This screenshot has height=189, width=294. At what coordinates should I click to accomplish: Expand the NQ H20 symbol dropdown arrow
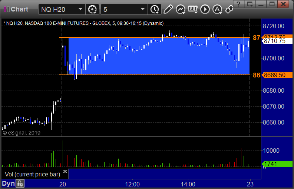(x=80, y=9)
